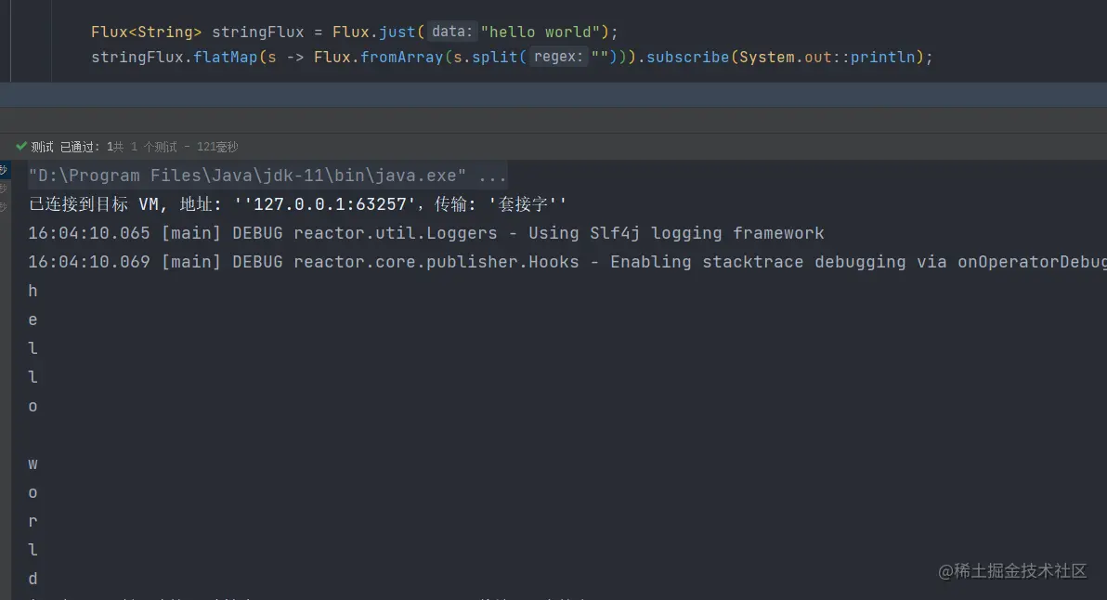Select the 121毫秒 duration label
The image size is (1107, 600).
216,146
